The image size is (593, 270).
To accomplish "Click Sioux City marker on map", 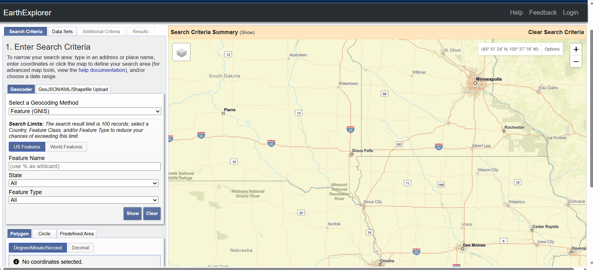I will pos(363,205).
